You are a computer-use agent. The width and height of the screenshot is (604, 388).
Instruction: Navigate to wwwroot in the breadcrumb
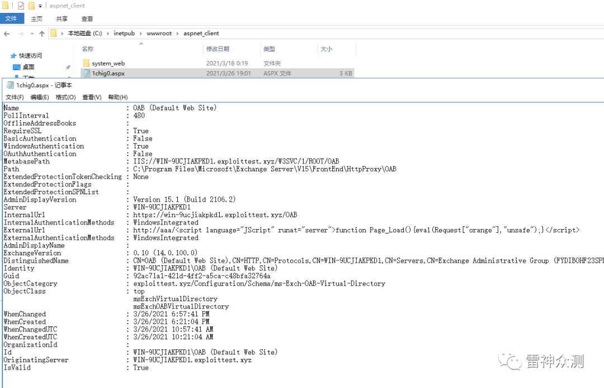(159, 33)
